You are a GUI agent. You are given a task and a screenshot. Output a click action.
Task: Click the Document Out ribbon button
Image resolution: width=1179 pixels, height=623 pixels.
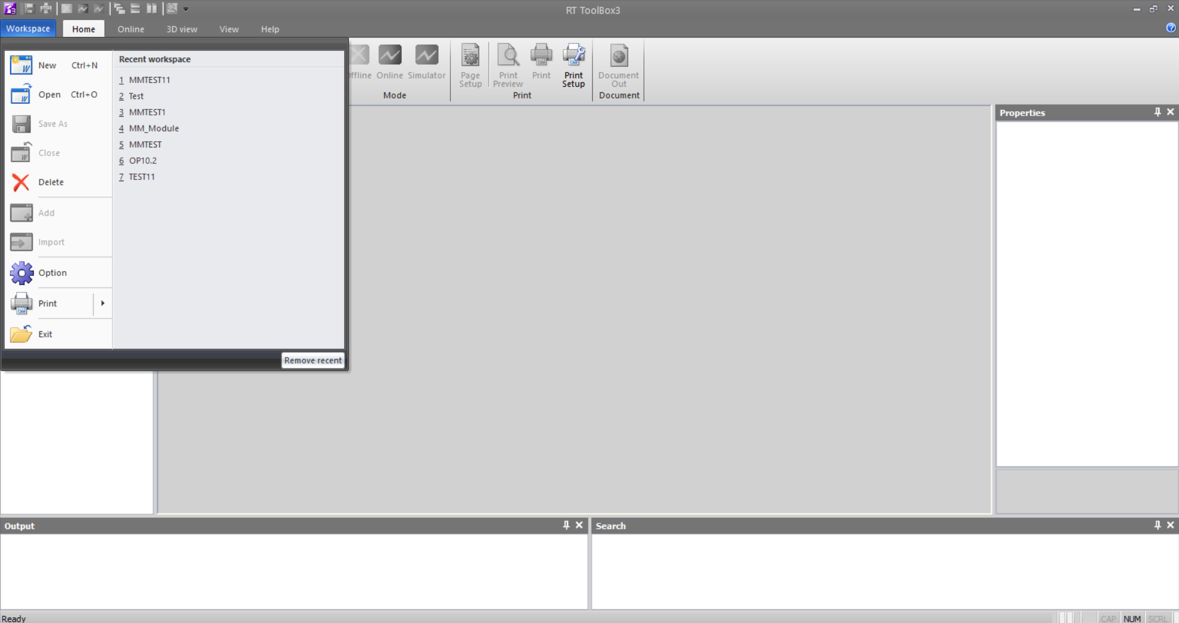[619, 66]
